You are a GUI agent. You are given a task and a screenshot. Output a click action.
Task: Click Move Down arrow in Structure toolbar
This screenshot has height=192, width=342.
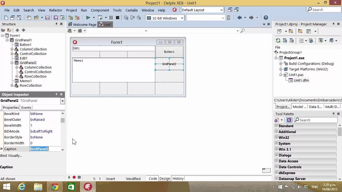pyautogui.click(x=23, y=30)
